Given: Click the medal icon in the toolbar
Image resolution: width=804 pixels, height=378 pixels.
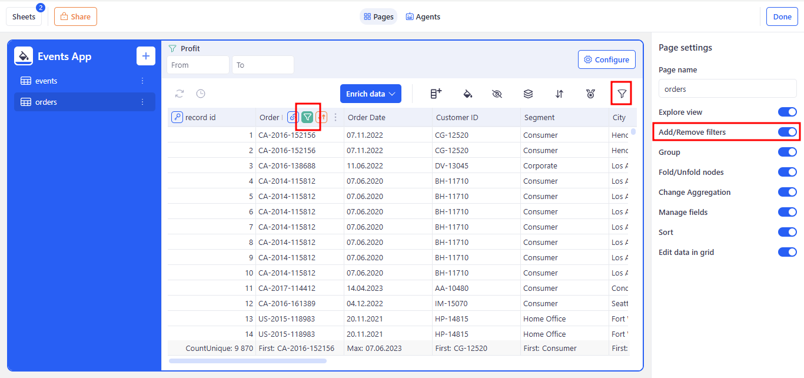Looking at the screenshot, I should point(590,94).
